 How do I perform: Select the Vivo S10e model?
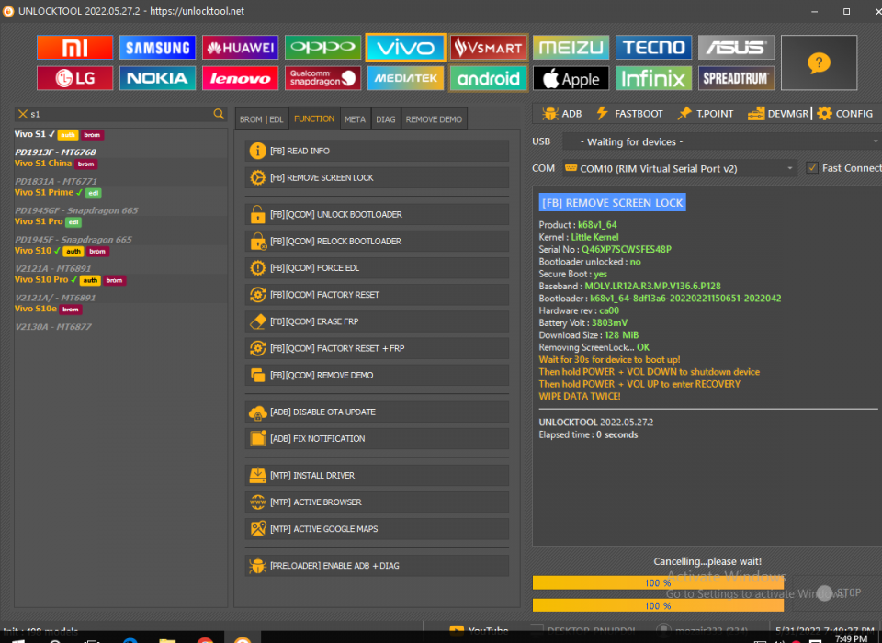tap(120, 318)
